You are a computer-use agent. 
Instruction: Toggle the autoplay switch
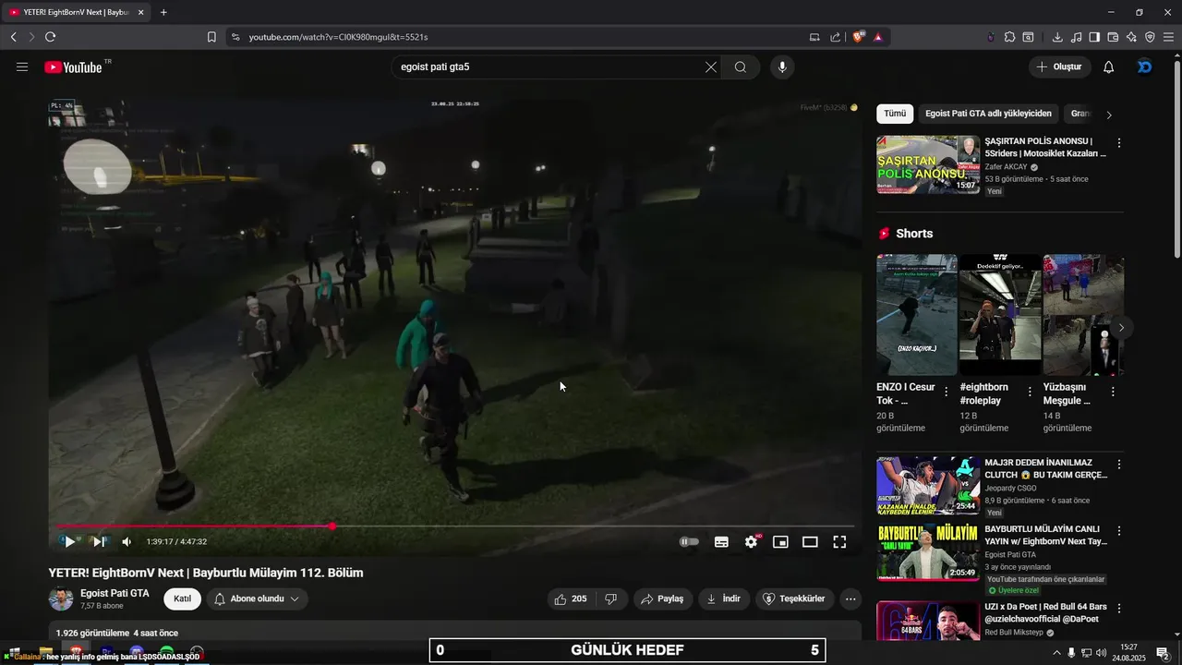689,542
